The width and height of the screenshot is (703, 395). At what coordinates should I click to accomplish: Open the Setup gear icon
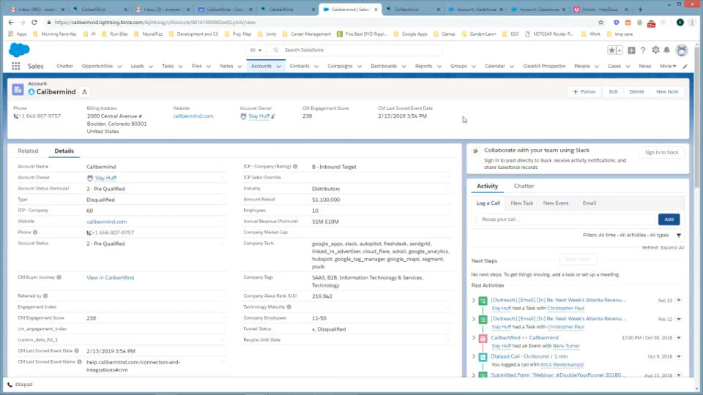(x=655, y=50)
